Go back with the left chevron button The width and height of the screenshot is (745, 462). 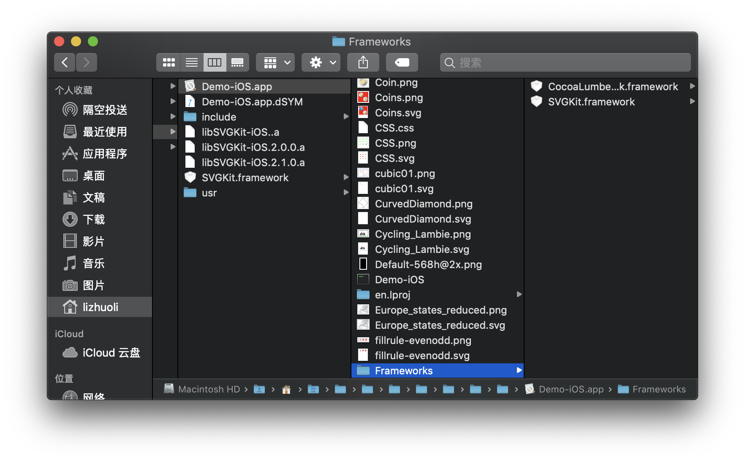click(65, 62)
